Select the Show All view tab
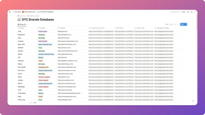Image resolution: width=205 pixels, height=115 pixels. pyautogui.click(x=22, y=24)
